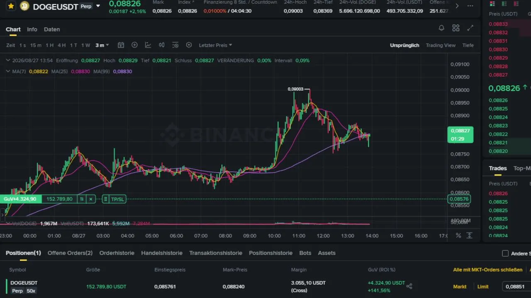Viewport: 531px width, 298px height.
Task: Select the Trades tab in the side panel
Action: pos(498,168)
